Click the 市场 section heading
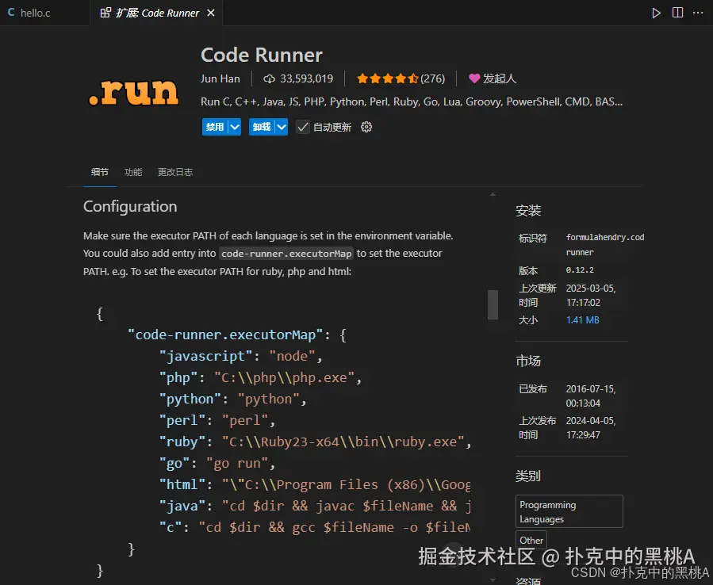Image resolution: width=713 pixels, height=585 pixels. coord(528,361)
